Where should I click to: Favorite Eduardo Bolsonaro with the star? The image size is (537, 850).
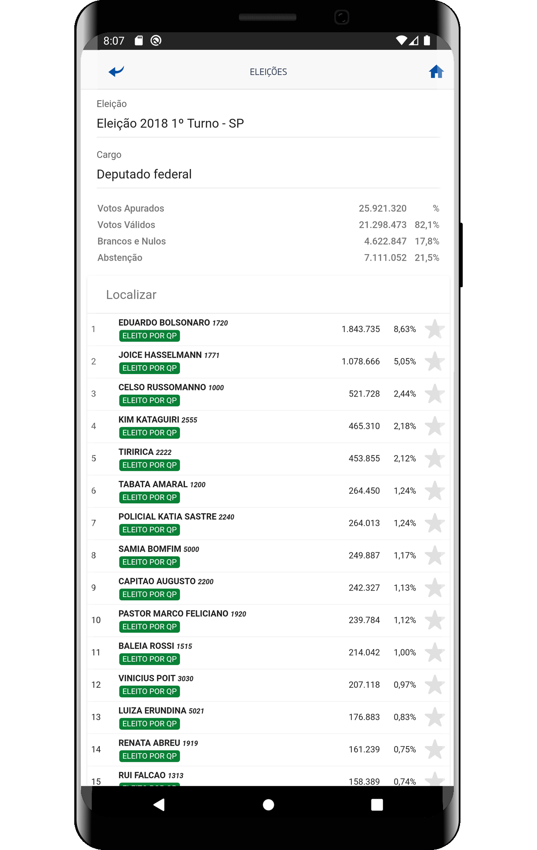point(434,329)
